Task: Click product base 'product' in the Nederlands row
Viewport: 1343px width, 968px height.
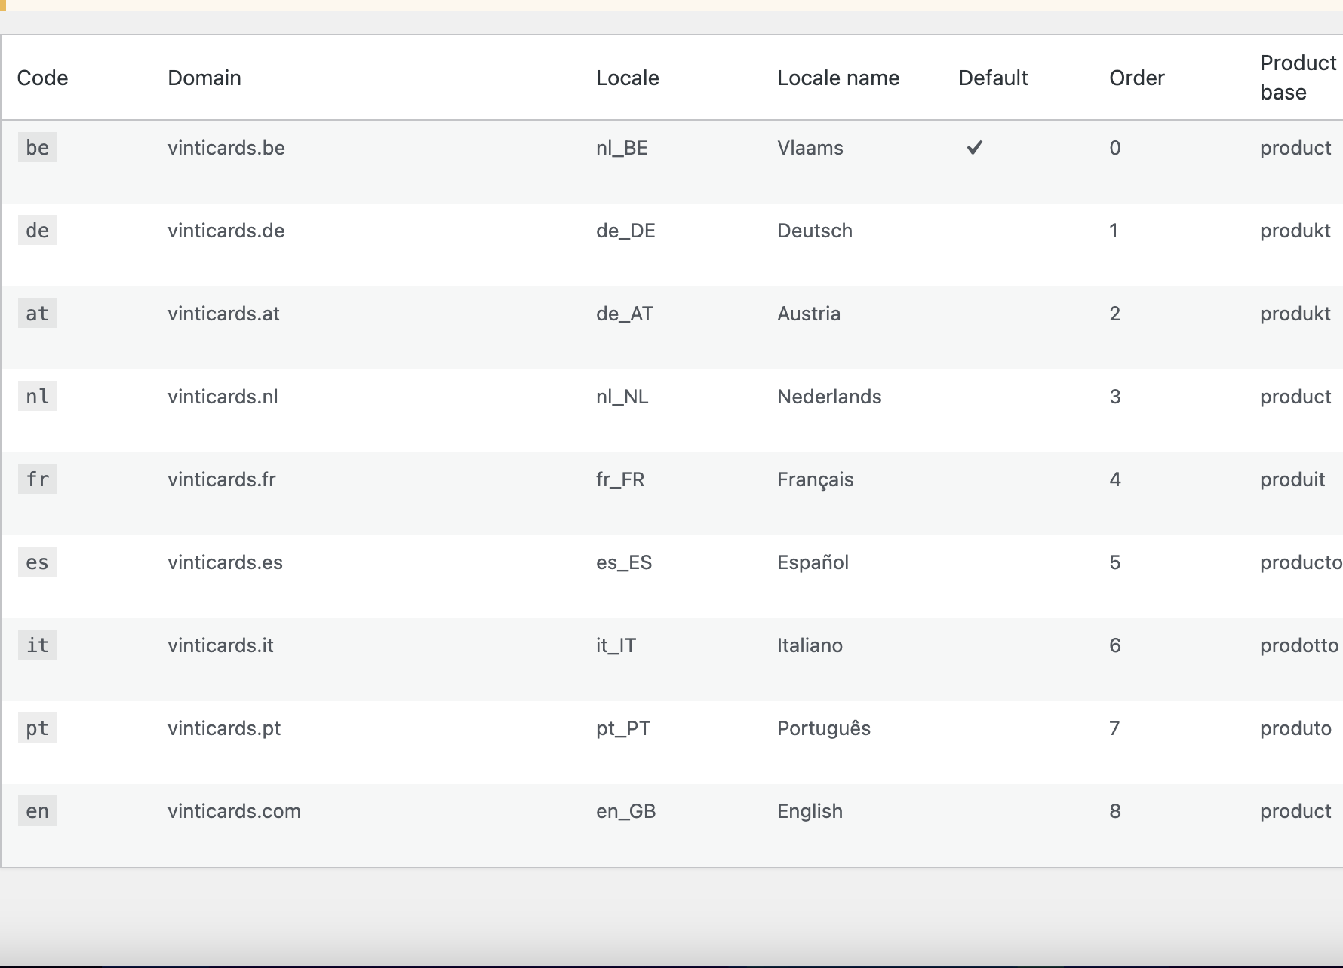Action: [x=1295, y=397]
